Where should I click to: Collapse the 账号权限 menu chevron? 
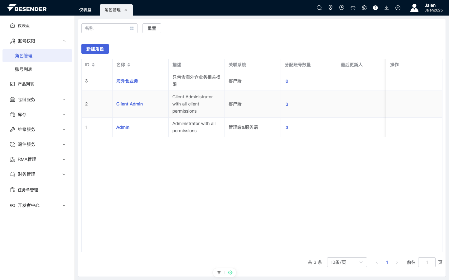pos(64,41)
